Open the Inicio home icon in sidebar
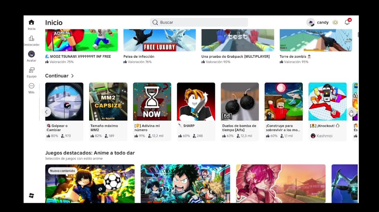Viewport: 379px width, 212px height. tap(31, 22)
